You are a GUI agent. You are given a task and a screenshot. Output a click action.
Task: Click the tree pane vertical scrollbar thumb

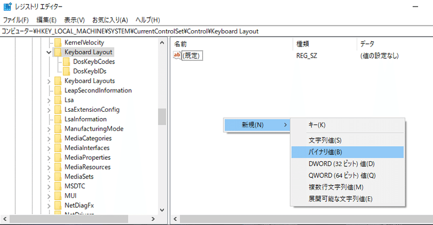pyautogui.click(x=162, y=117)
